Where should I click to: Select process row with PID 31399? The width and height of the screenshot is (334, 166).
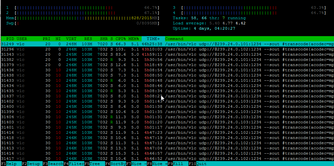point(167,112)
